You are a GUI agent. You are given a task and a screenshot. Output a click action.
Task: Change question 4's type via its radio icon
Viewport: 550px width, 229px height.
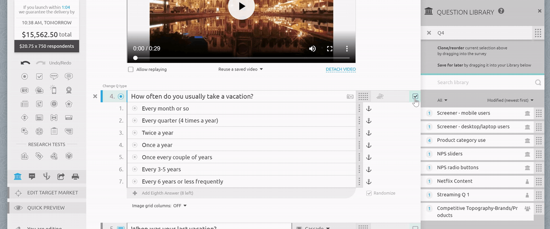(121, 96)
